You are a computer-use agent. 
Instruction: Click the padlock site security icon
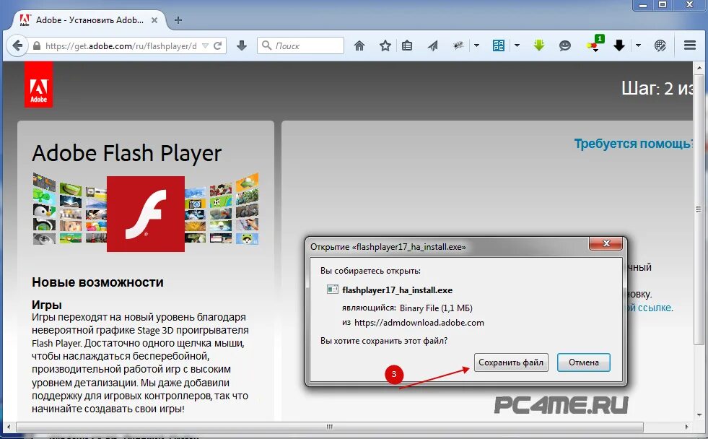point(37,46)
